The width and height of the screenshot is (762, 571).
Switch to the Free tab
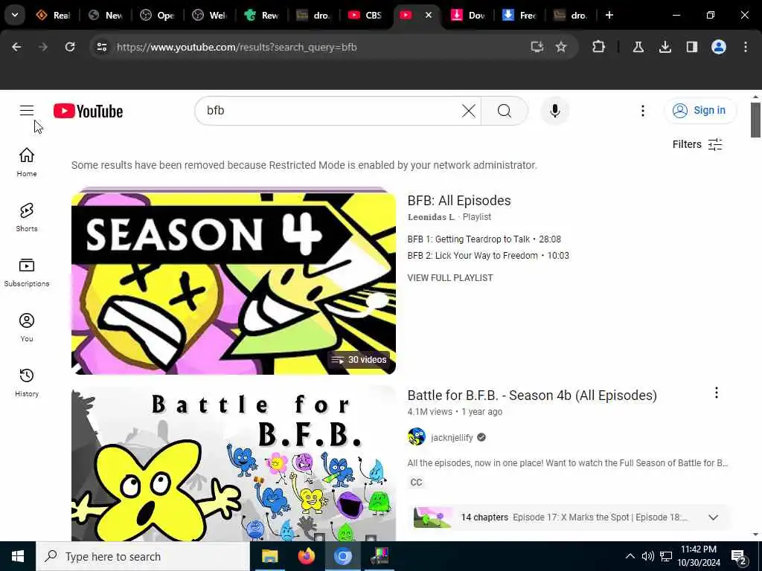click(x=519, y=15)
